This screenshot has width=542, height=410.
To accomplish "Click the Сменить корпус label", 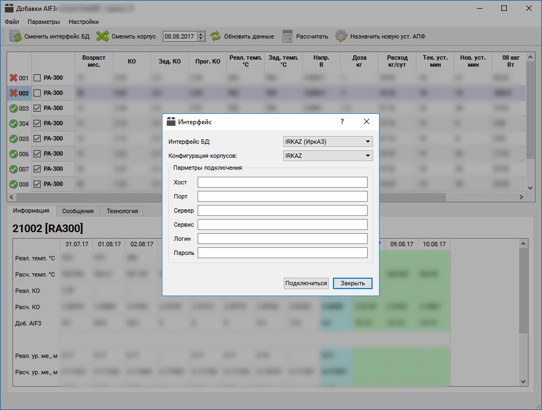I will tap(133, 36).
